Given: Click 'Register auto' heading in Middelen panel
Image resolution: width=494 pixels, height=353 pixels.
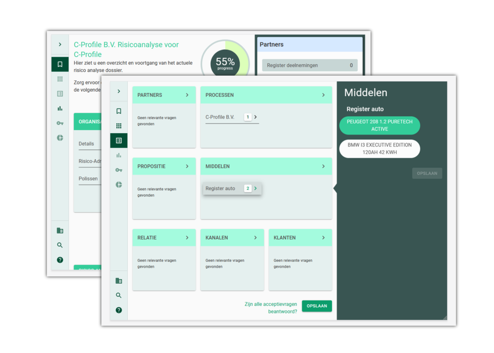Looking at the screenshot, I should tap(365, 109).
